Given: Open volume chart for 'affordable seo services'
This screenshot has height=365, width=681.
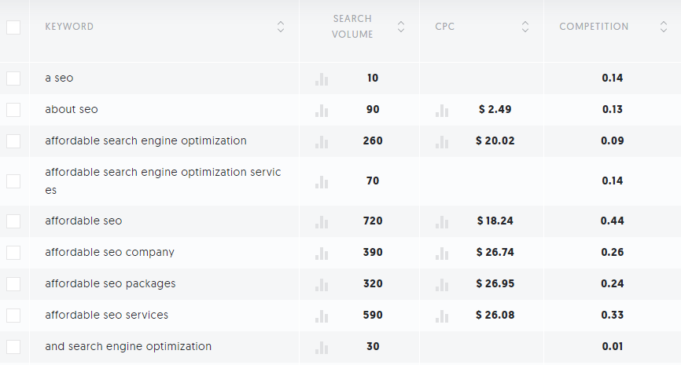Looking at the screenshot, I should pyautogui.click(x=322, y=316).
